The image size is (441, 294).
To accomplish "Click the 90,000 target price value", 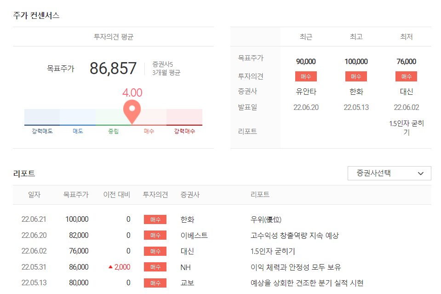I will point(306,61).
